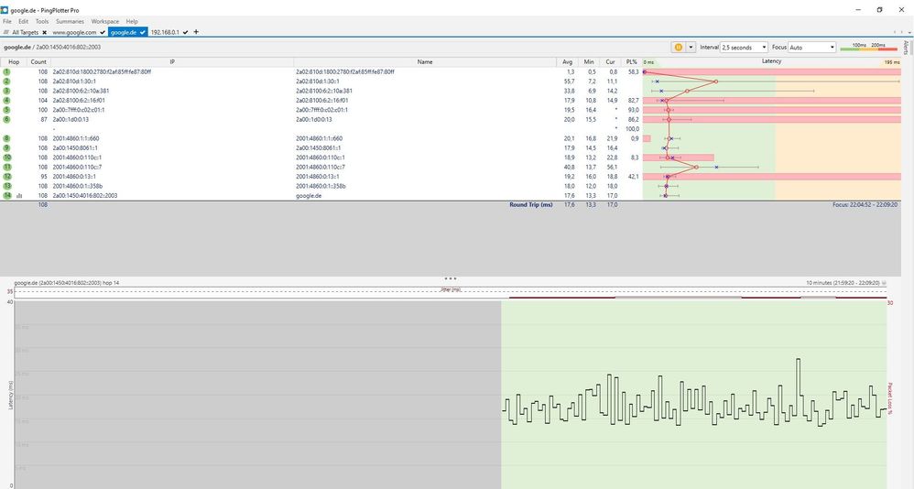914x489 pixels.
Task: Click the Name column header
Action: [425, 61]
